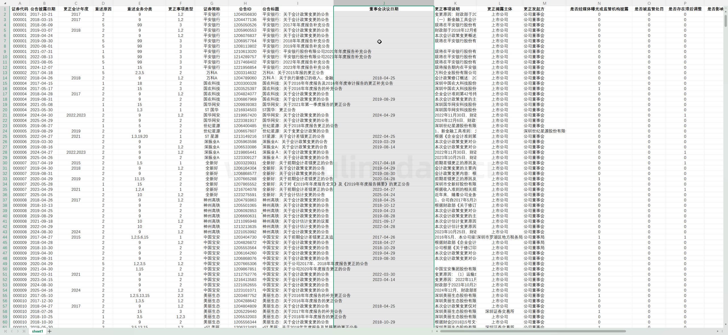This screenshot has height=335, width=728.
Task: Select column L by its header
Action: tap(500, 3)
